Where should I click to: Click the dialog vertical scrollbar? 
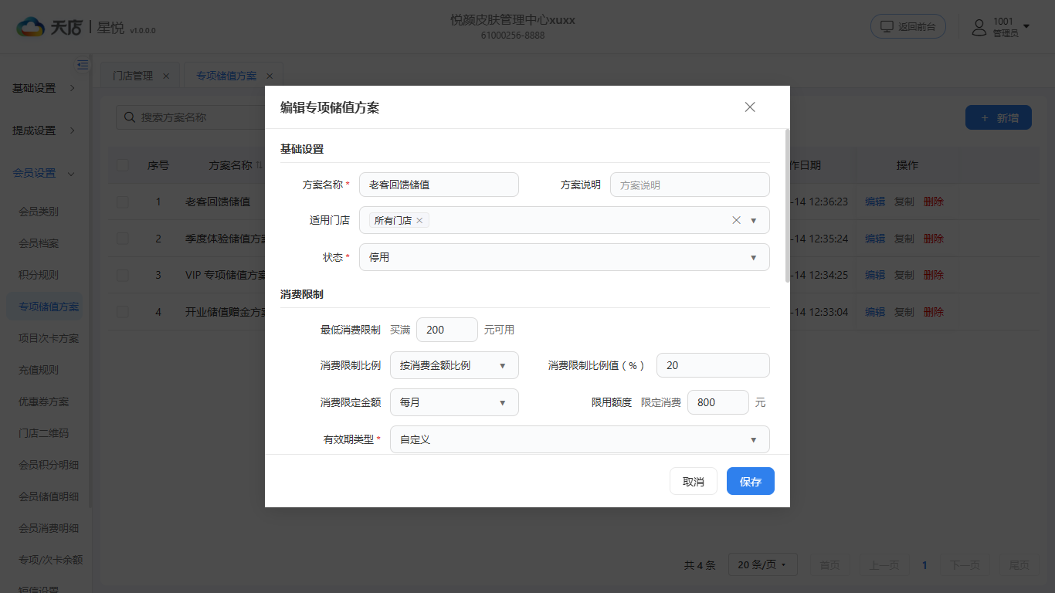click(x=788, y=207)
